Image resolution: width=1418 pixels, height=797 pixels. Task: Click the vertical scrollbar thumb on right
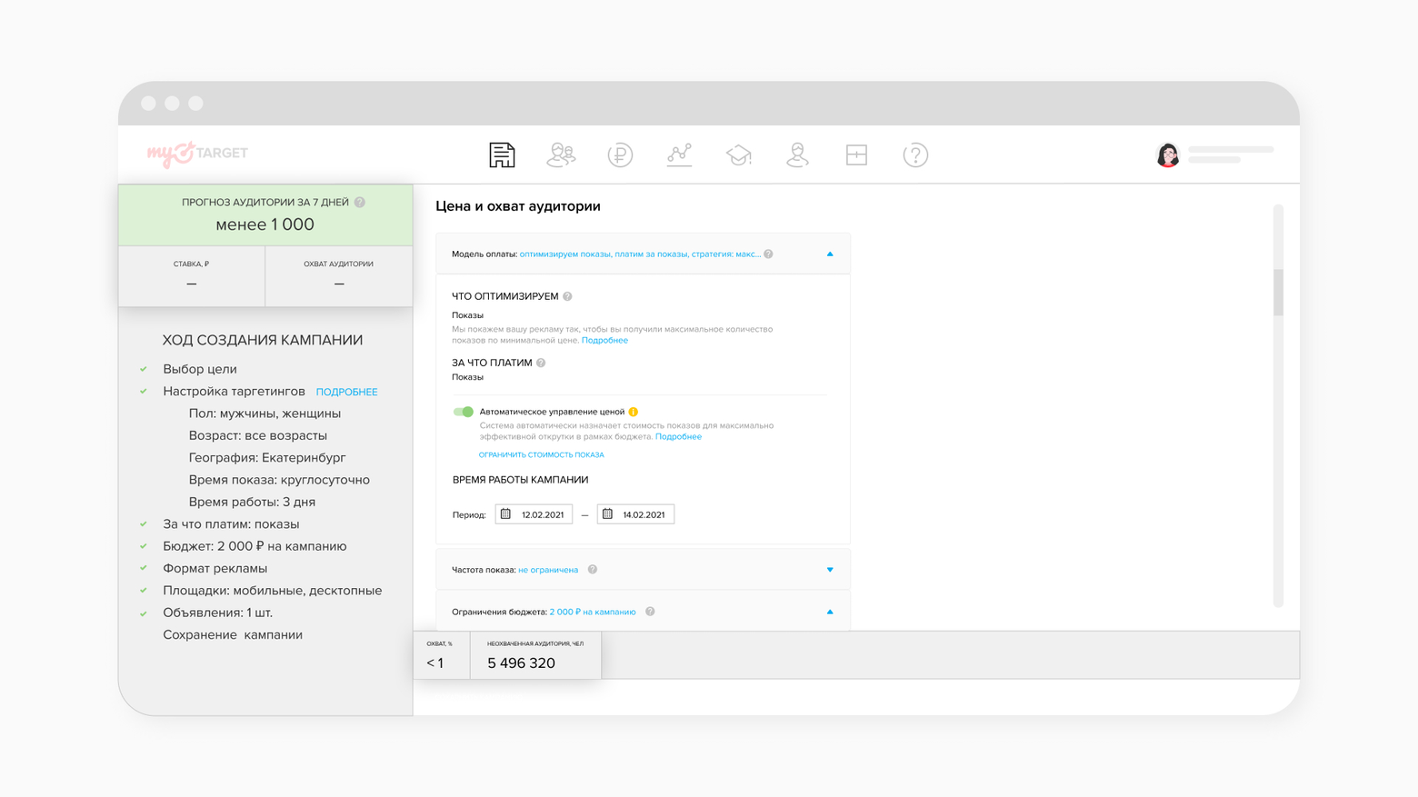[x=1278, y=292]
